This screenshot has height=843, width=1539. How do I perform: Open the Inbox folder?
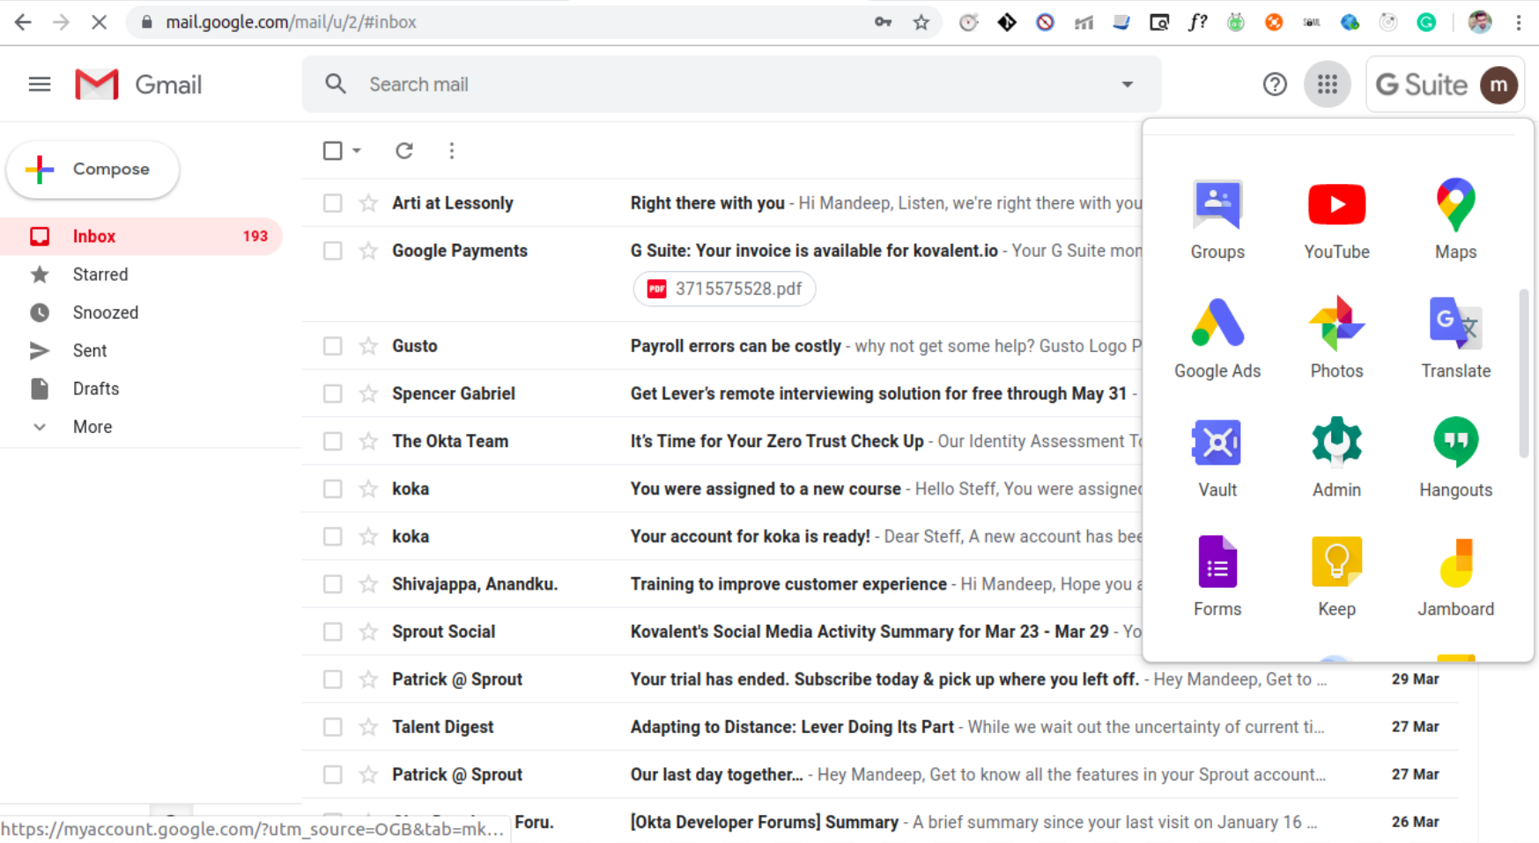pyautogui.click(x=141, y=237)
